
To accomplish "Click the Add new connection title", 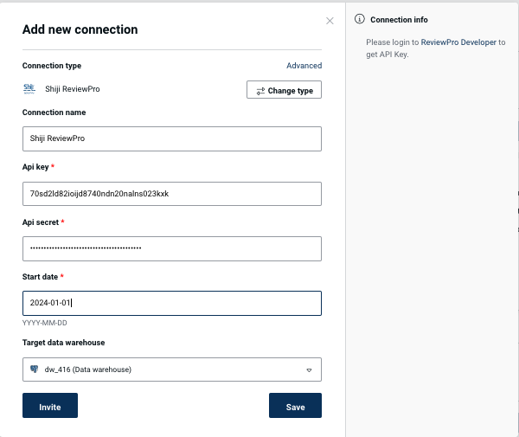I will click(x=80, y=29).
